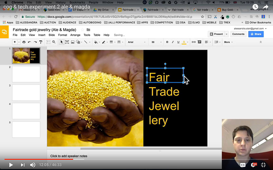Open the Slide menu
The image size is (273, 170).
click(52, 35)
